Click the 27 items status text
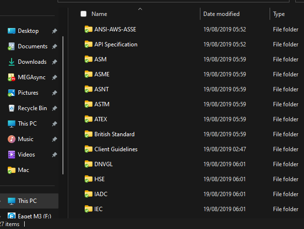Image resolution: width=304 pixels, height=229 pixels. click(x=10, y=224)
